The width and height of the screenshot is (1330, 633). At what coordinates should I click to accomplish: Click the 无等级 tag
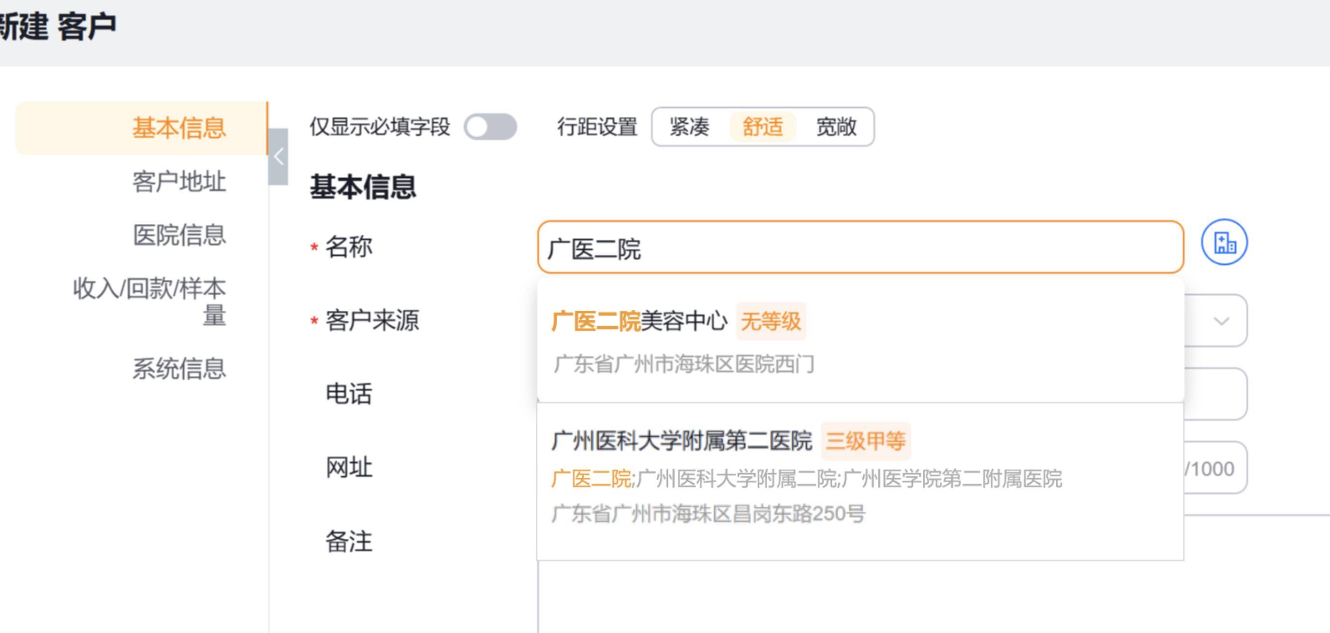[x=770, y=321]
